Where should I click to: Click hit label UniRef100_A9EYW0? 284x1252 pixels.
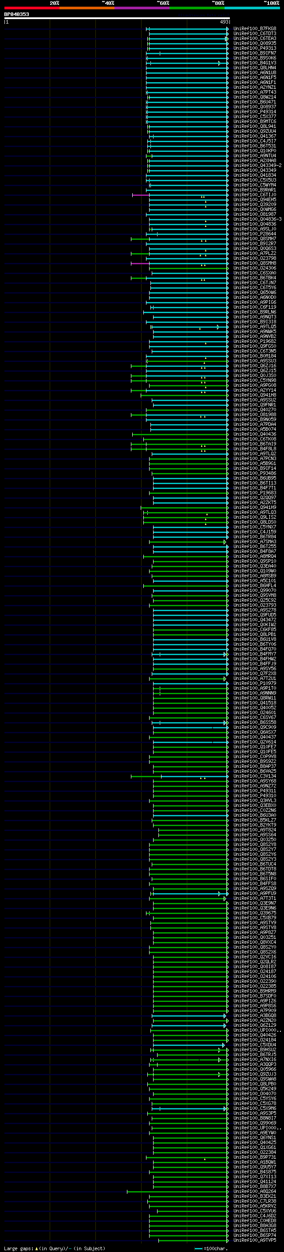click(255, 1133)
